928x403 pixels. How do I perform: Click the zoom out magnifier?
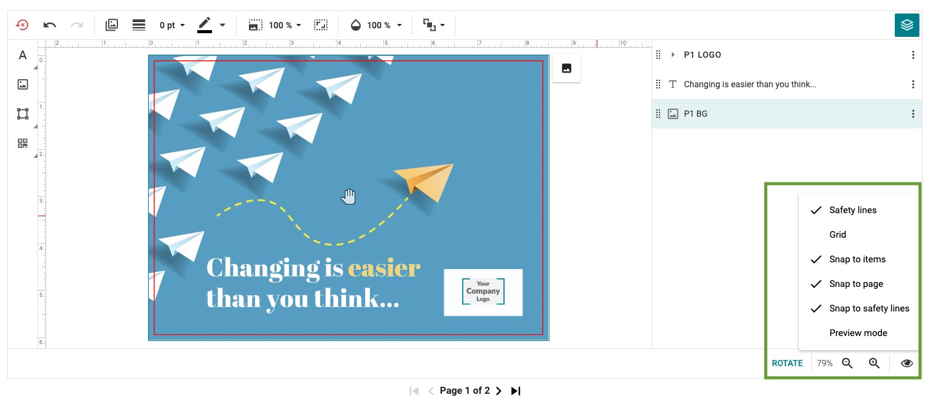coord(847,363)
